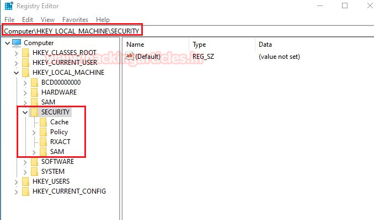Click the (value not set) data cell
This screenshot has height=220, width=374.
(279, 57)
